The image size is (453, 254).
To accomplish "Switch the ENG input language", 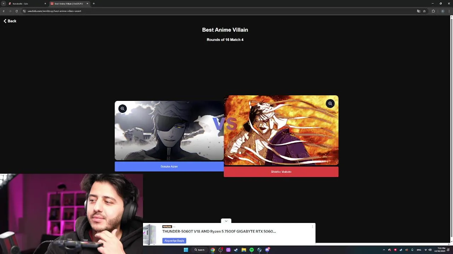I will click(x=419, y=250).
